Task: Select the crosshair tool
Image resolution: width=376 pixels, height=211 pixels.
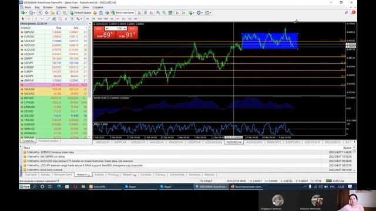Action: coord(29,18)
